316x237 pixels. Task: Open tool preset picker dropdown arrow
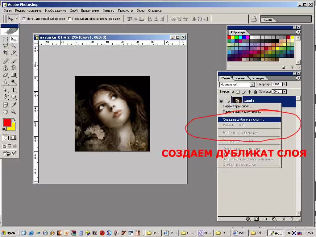[17, 19]
